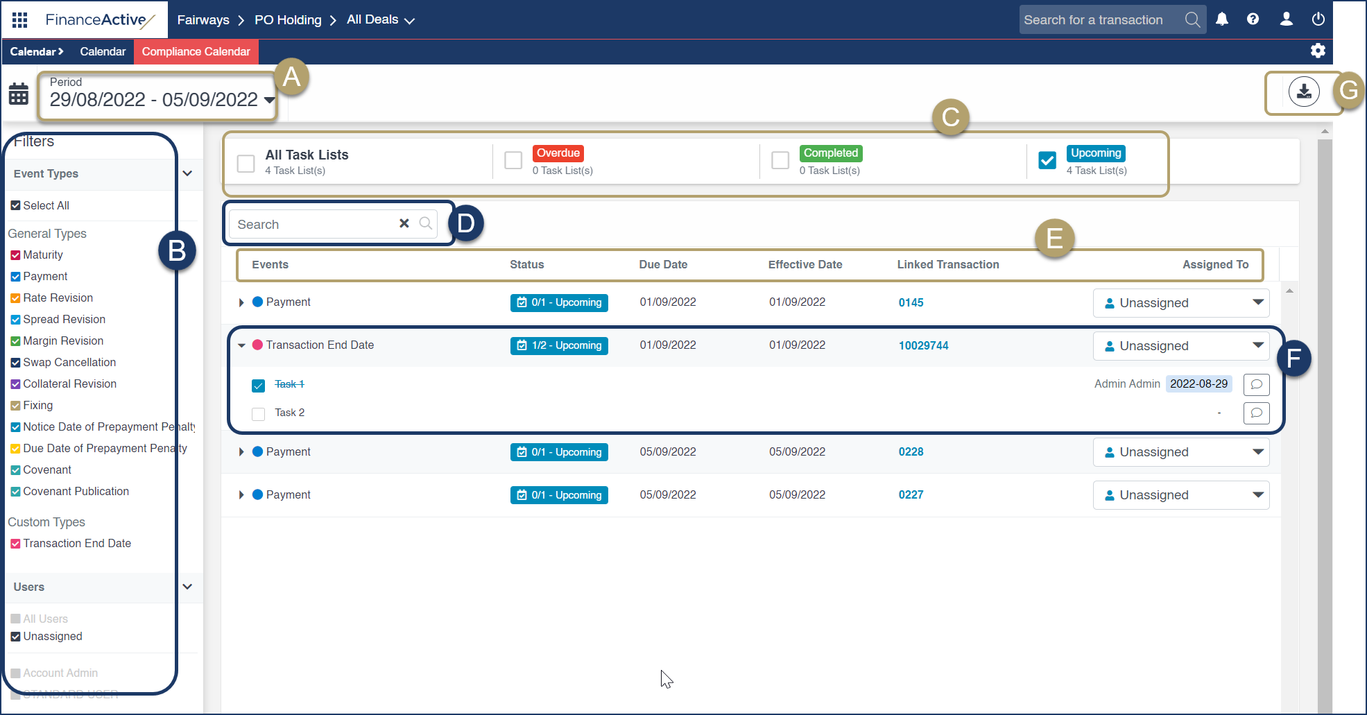Screen dimensions: 1367x715
Task: Uncheck the completed Task 1 checkbox
Action: (x=259, y=386)
